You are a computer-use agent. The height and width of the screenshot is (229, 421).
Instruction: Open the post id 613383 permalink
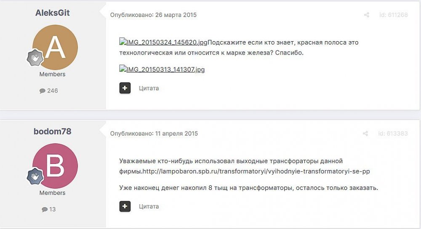click(393, 134)
